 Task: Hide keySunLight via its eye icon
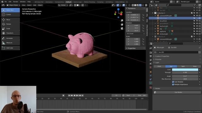click(x=197, y=26)
